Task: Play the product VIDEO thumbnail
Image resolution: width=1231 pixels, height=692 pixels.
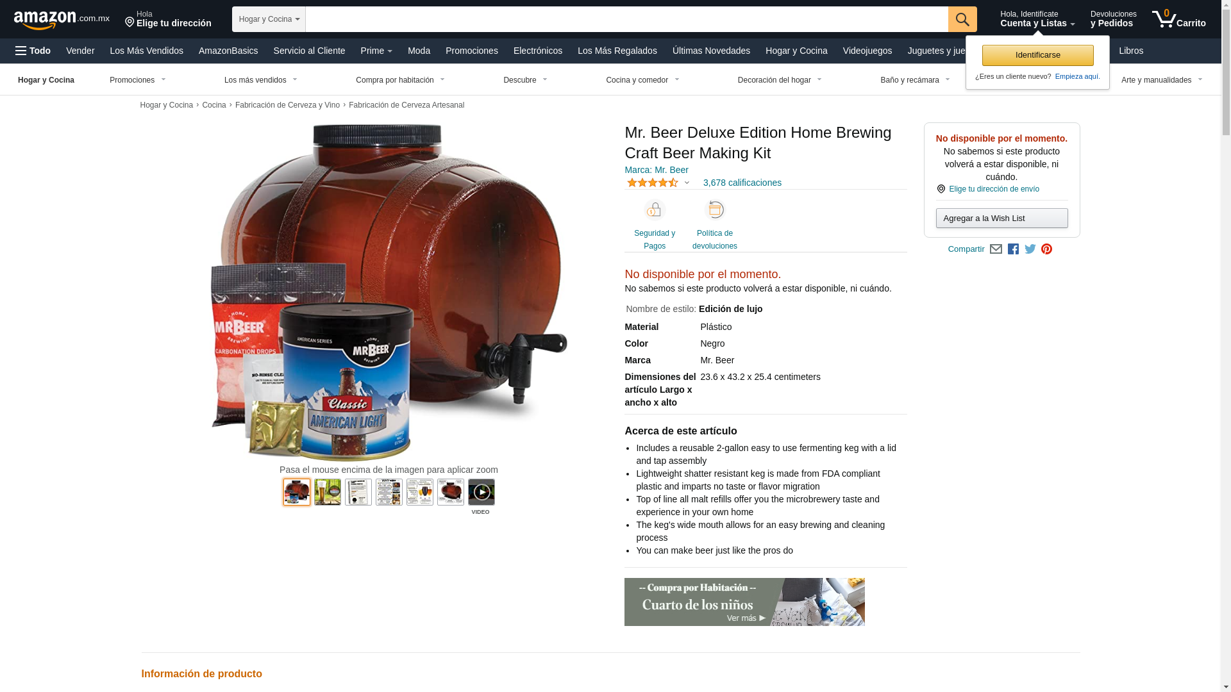Action: (x=482, y=492)
